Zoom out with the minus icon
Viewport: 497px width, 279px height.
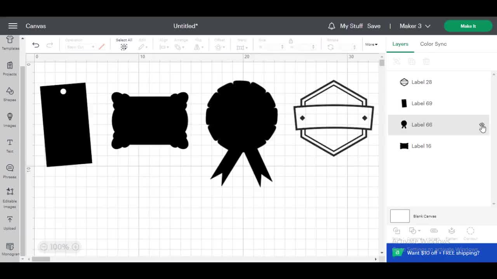click(43, 247)
